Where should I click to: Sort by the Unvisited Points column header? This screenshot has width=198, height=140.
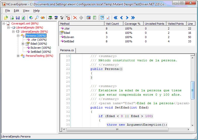[x=155, y=24]
